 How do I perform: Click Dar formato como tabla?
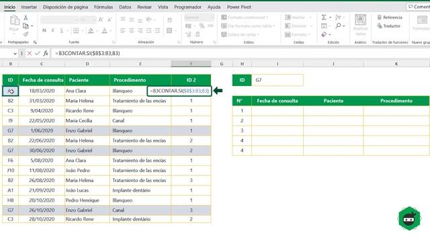click(248, 26)
